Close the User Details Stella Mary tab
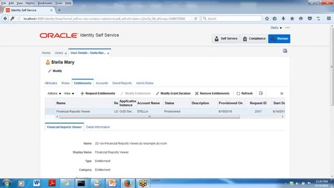 108,53
